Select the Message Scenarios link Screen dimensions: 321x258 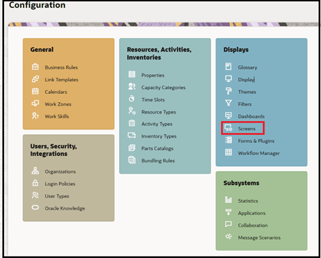click(x=259, y=238)
